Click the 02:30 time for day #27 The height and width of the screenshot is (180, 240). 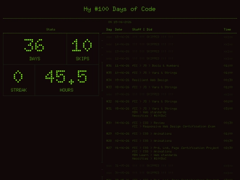coord(228,148)
